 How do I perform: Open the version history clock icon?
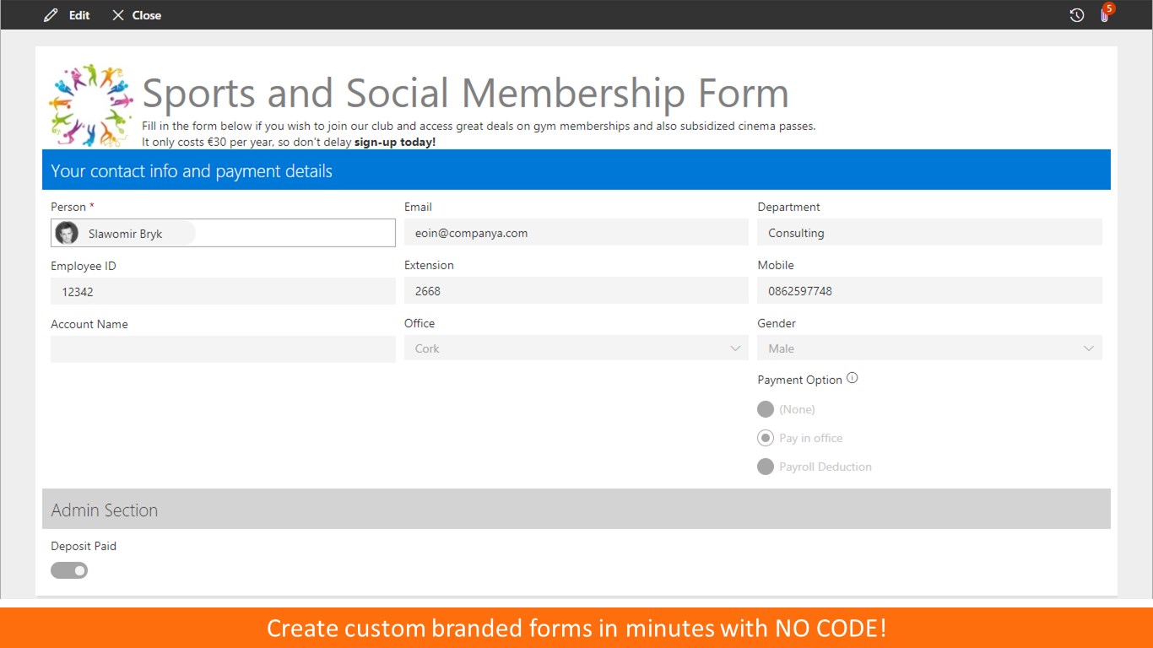(1076, 15)
